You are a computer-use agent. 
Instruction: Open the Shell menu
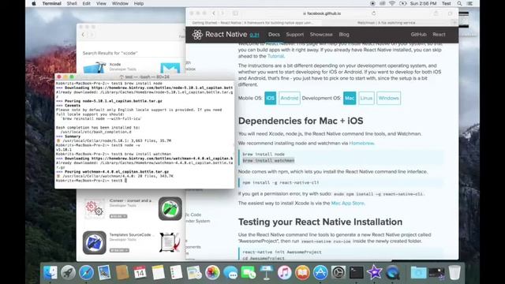(x=72, y=3)
